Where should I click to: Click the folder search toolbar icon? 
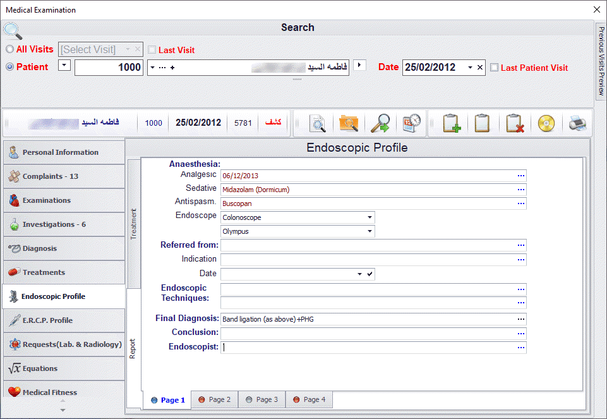pyautogui.click(x=349, y=123)
